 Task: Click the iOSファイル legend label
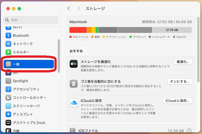80,37
